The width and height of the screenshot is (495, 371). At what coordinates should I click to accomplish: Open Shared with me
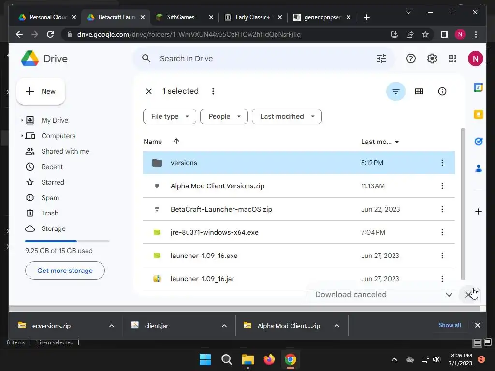point(65,151)
